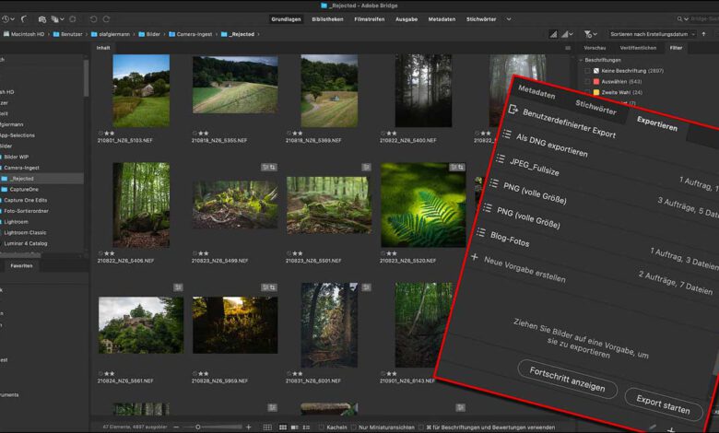Open the Exportieren panel tab
Image resolution: width=719 pixels, height=433 pixels.
click(x=655, y=124)
